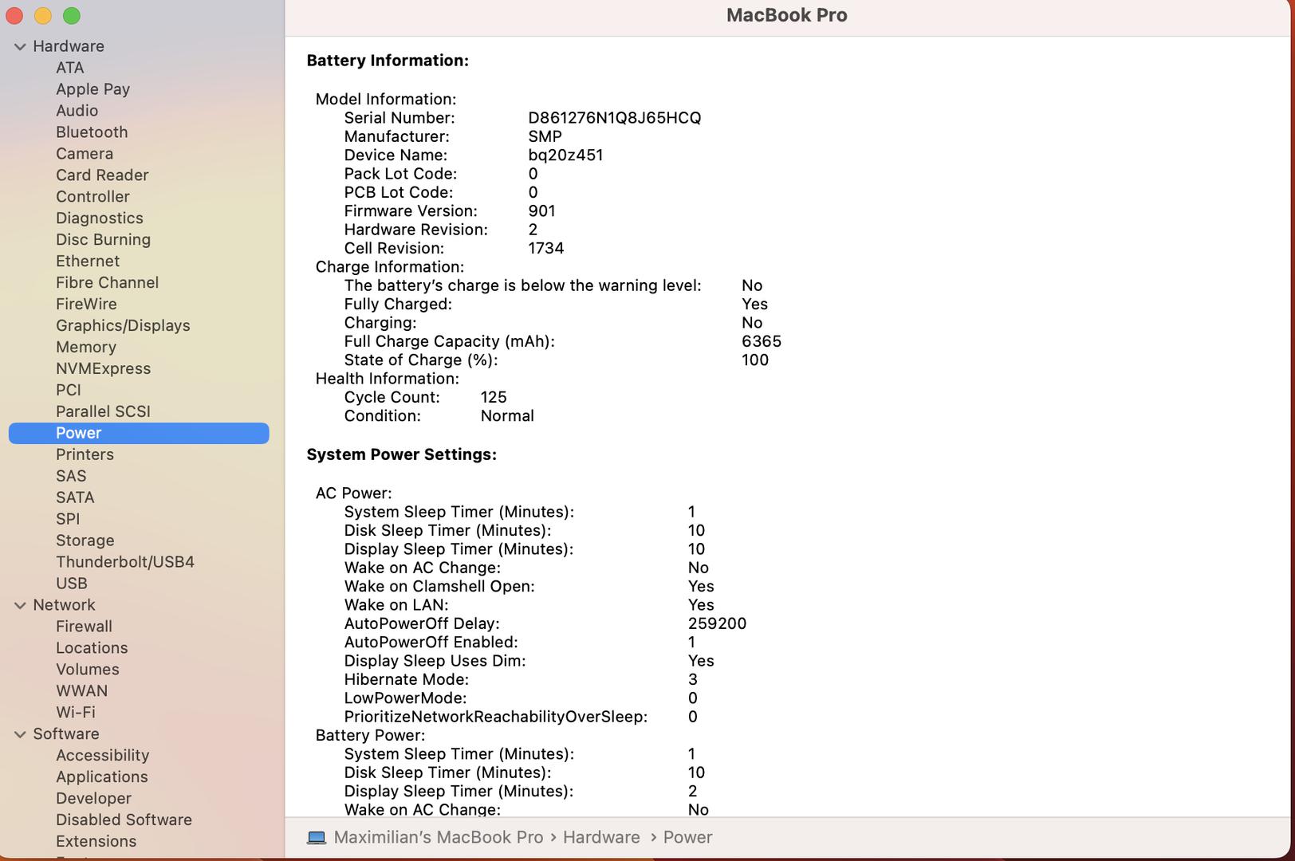View Wi-Fi network information
Viewport: 1295px width, 861px height.
point(76,713)
